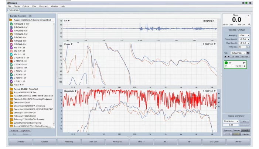The height and width of the screenshot is (149, 259).
Task: Start the TF measurement play arrow
Action: 245,63
